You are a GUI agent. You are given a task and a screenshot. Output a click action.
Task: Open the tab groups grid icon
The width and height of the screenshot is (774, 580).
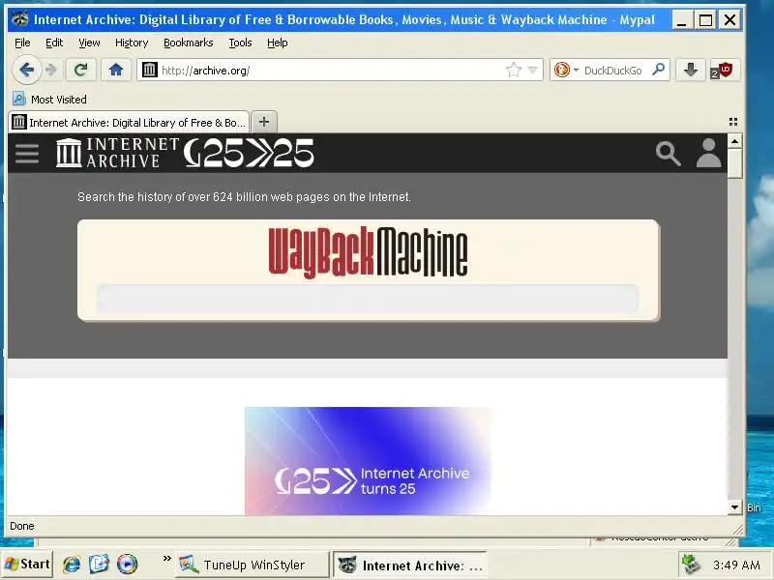(x=733, y=122)
